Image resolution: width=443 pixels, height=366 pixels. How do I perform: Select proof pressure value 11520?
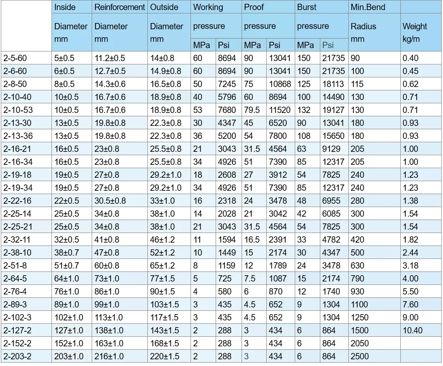coord(280,110)
